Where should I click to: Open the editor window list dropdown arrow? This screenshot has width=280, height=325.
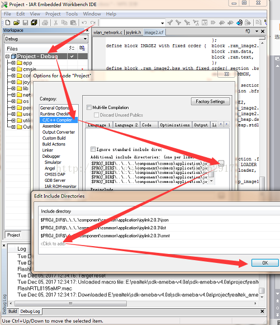tap(257, 31)
